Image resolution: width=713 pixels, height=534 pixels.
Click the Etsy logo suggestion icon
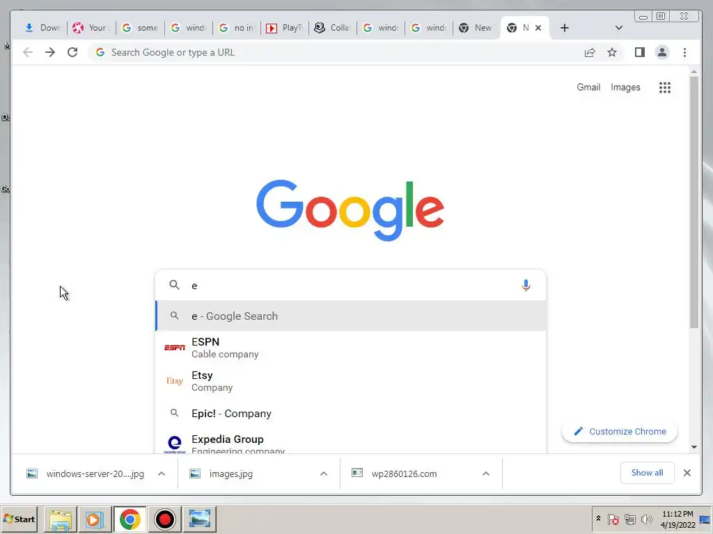point(175,380)
